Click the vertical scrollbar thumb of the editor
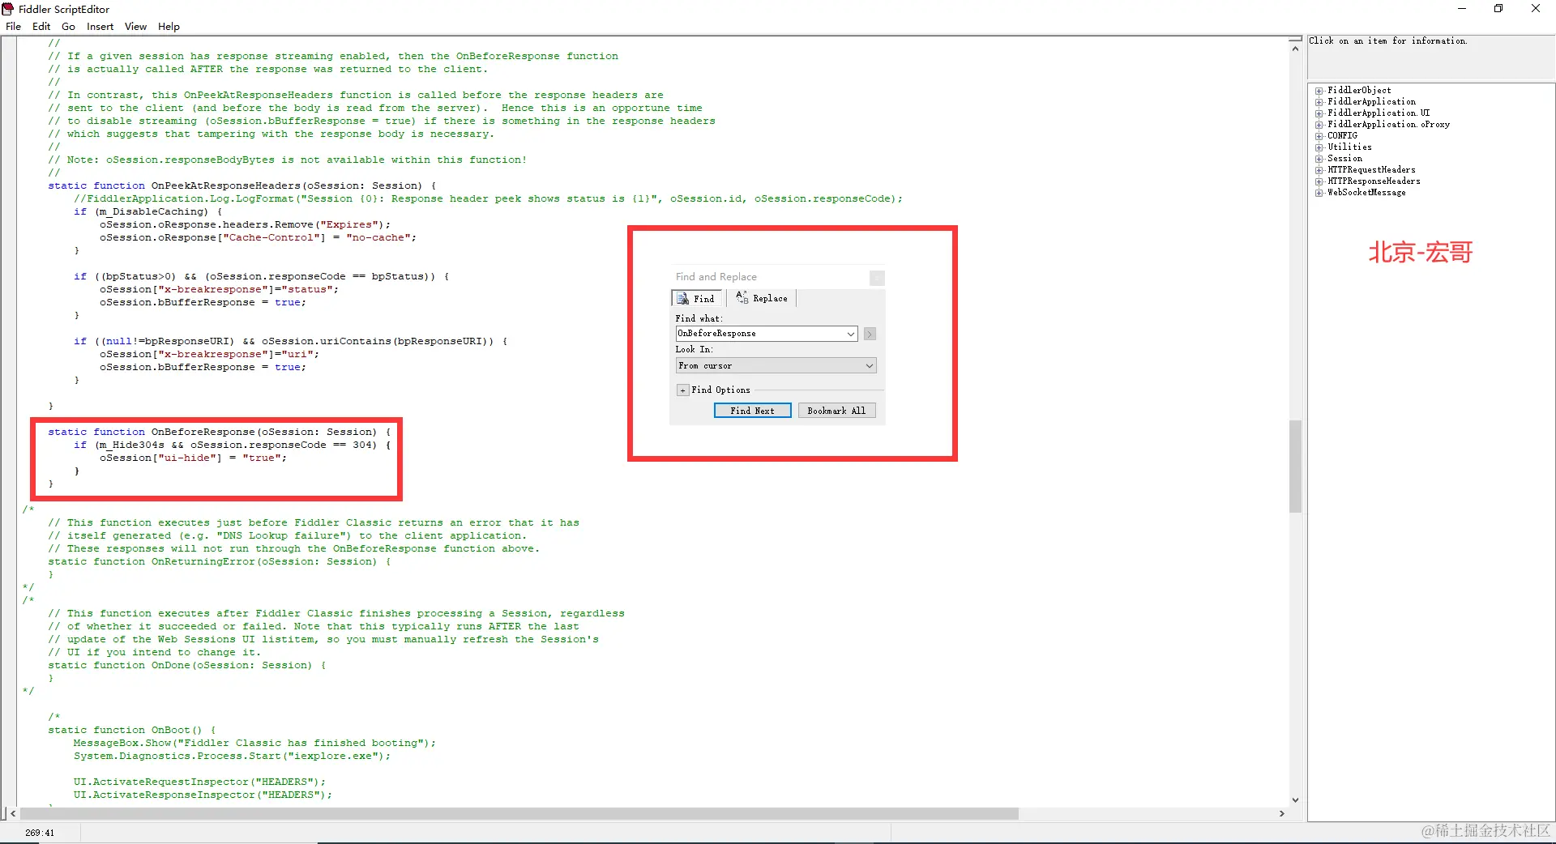The width and height of the screenshot is (1556, 844). 1295,467
